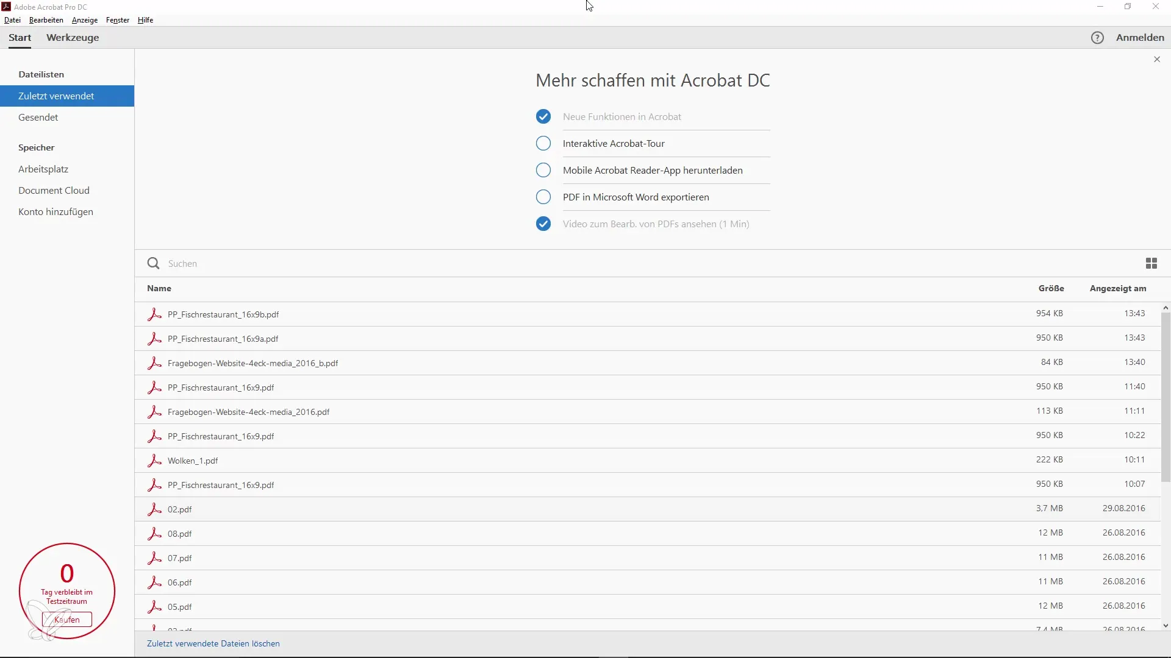Check Mobile Acrobat Reader-App herunterladen circle
The width and height of the screenshot is (1171, 658).
tap(543, 170)
